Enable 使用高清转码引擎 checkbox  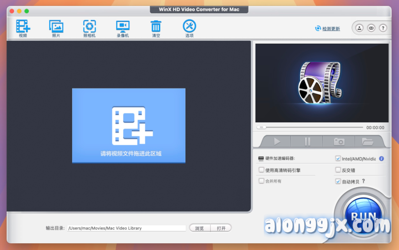click(261, 170)
